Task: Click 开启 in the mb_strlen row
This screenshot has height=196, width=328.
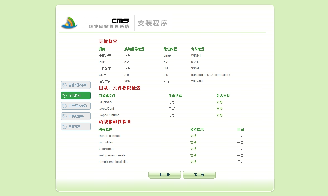Action: tap(240, 142)
